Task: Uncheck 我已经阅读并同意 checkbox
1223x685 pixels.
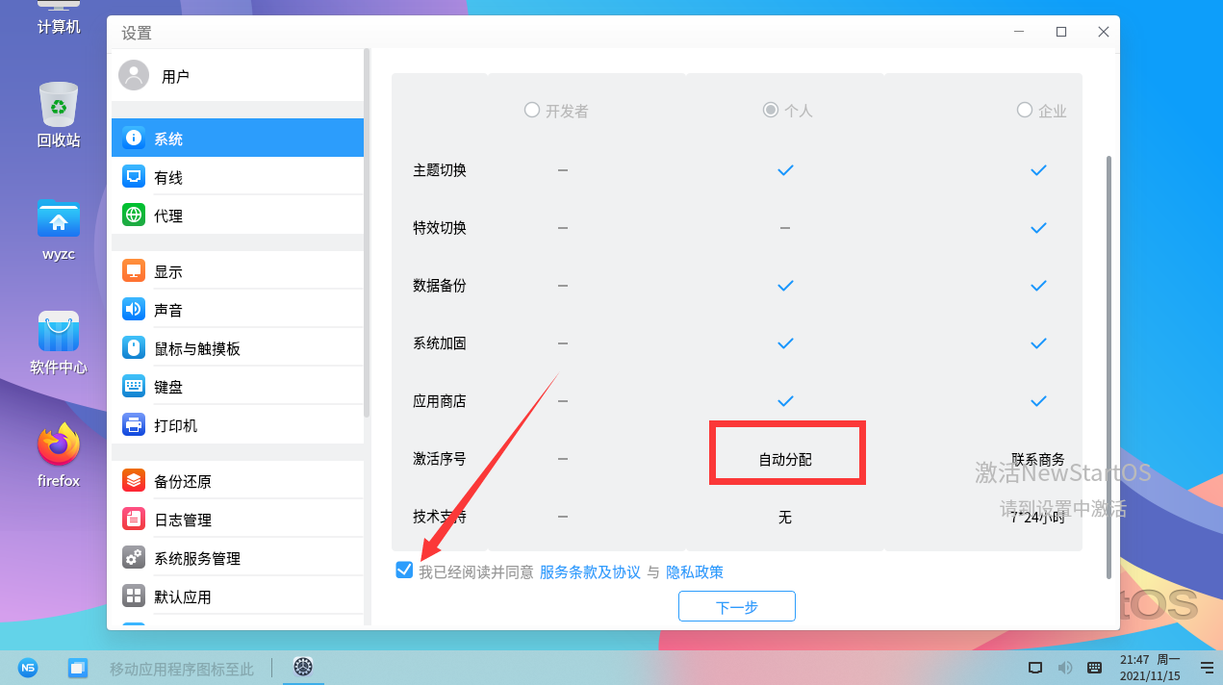Action: click(x=404, y=571)
